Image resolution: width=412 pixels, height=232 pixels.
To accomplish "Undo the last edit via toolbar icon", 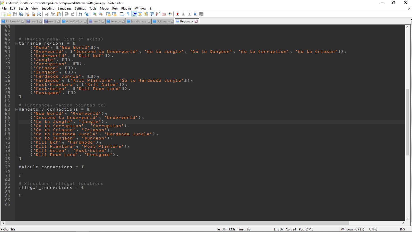I will 66,14.
